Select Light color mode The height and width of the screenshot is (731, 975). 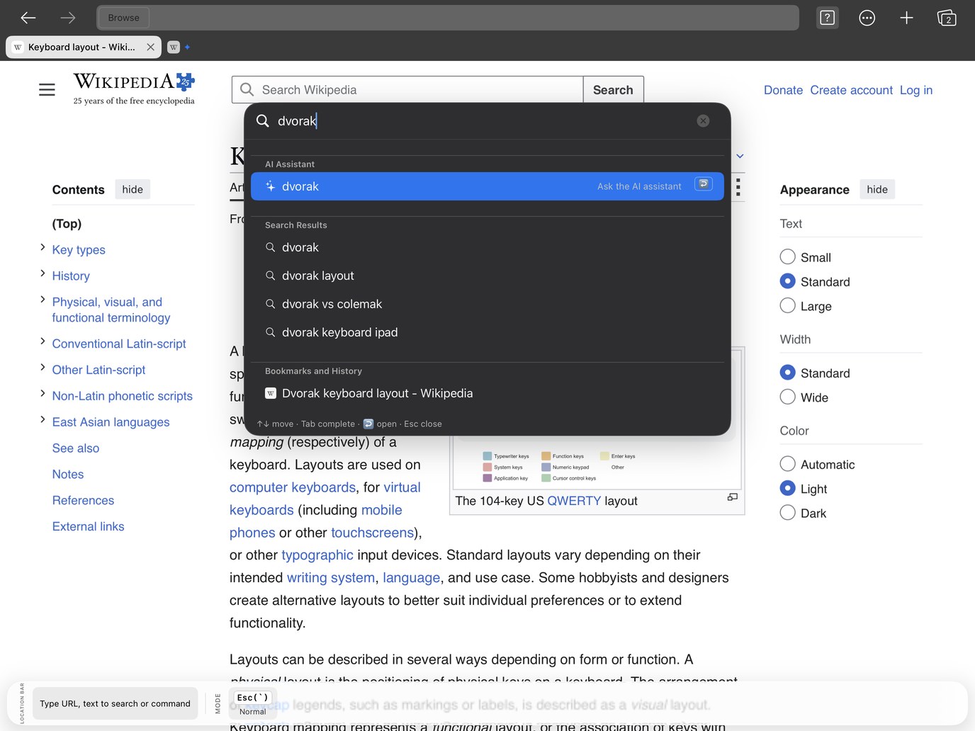click(x=787, y=489)
